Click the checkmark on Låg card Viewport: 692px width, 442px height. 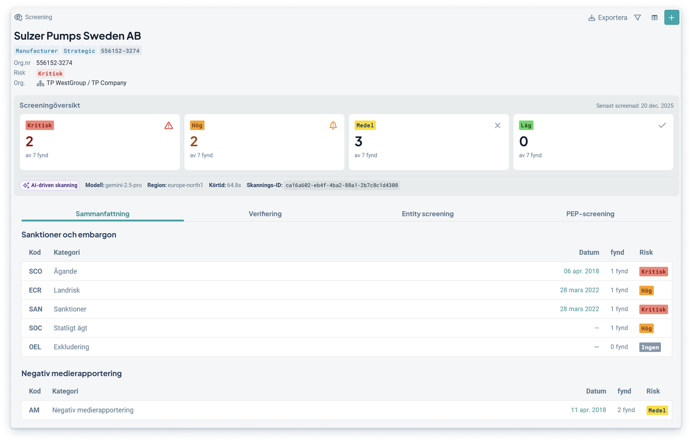coord(662,126)
